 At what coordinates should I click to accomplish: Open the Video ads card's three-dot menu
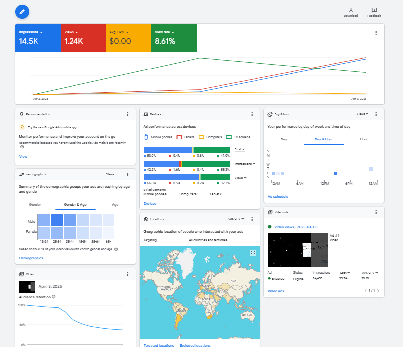376,212
